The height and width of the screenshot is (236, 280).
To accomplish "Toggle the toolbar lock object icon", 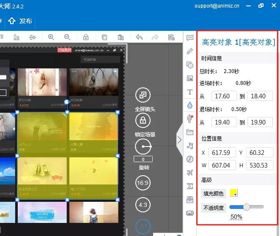I will (86, 37).
